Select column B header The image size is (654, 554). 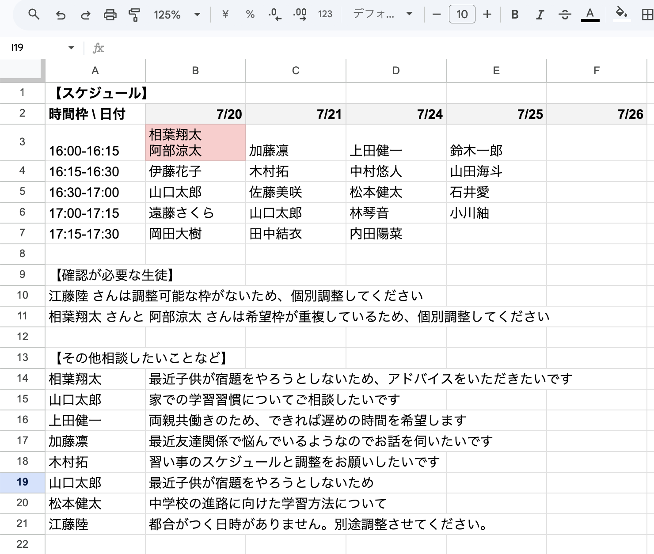(195, 71)
